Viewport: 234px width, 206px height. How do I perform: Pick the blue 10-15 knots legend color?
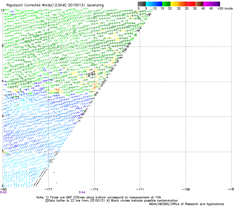pos(158,4)
